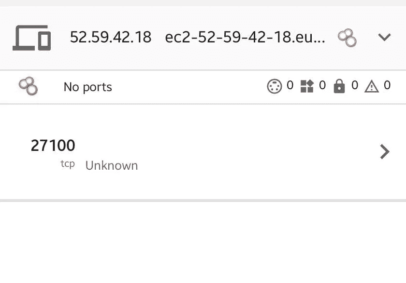Image resolution: width=406 pixels, height=283 pixels.
Task: Click the zero beside the warning triangle
Action: (387, 86)
